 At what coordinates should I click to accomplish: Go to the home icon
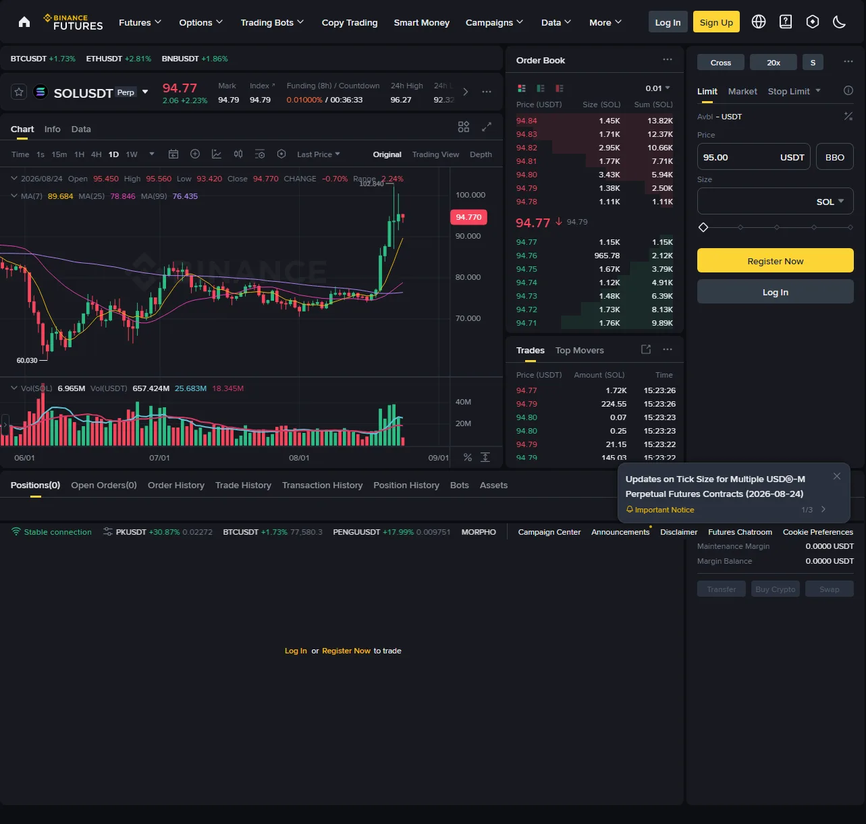[x=24, y=22]
